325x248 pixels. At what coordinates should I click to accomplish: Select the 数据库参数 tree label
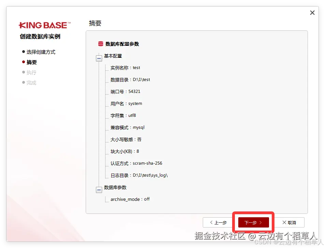(x=115, y=188)
